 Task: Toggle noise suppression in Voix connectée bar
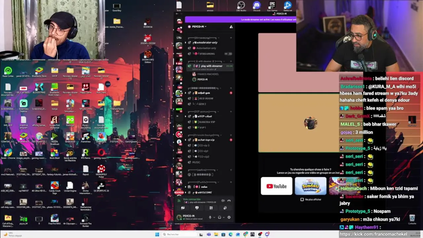click(223, 201)
